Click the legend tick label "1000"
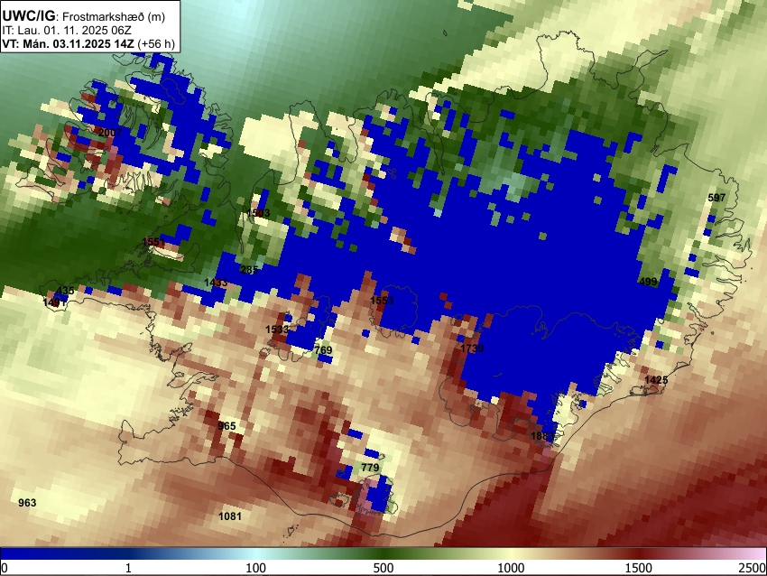Viewport: 767px width, 576px height. coord(511,568)
